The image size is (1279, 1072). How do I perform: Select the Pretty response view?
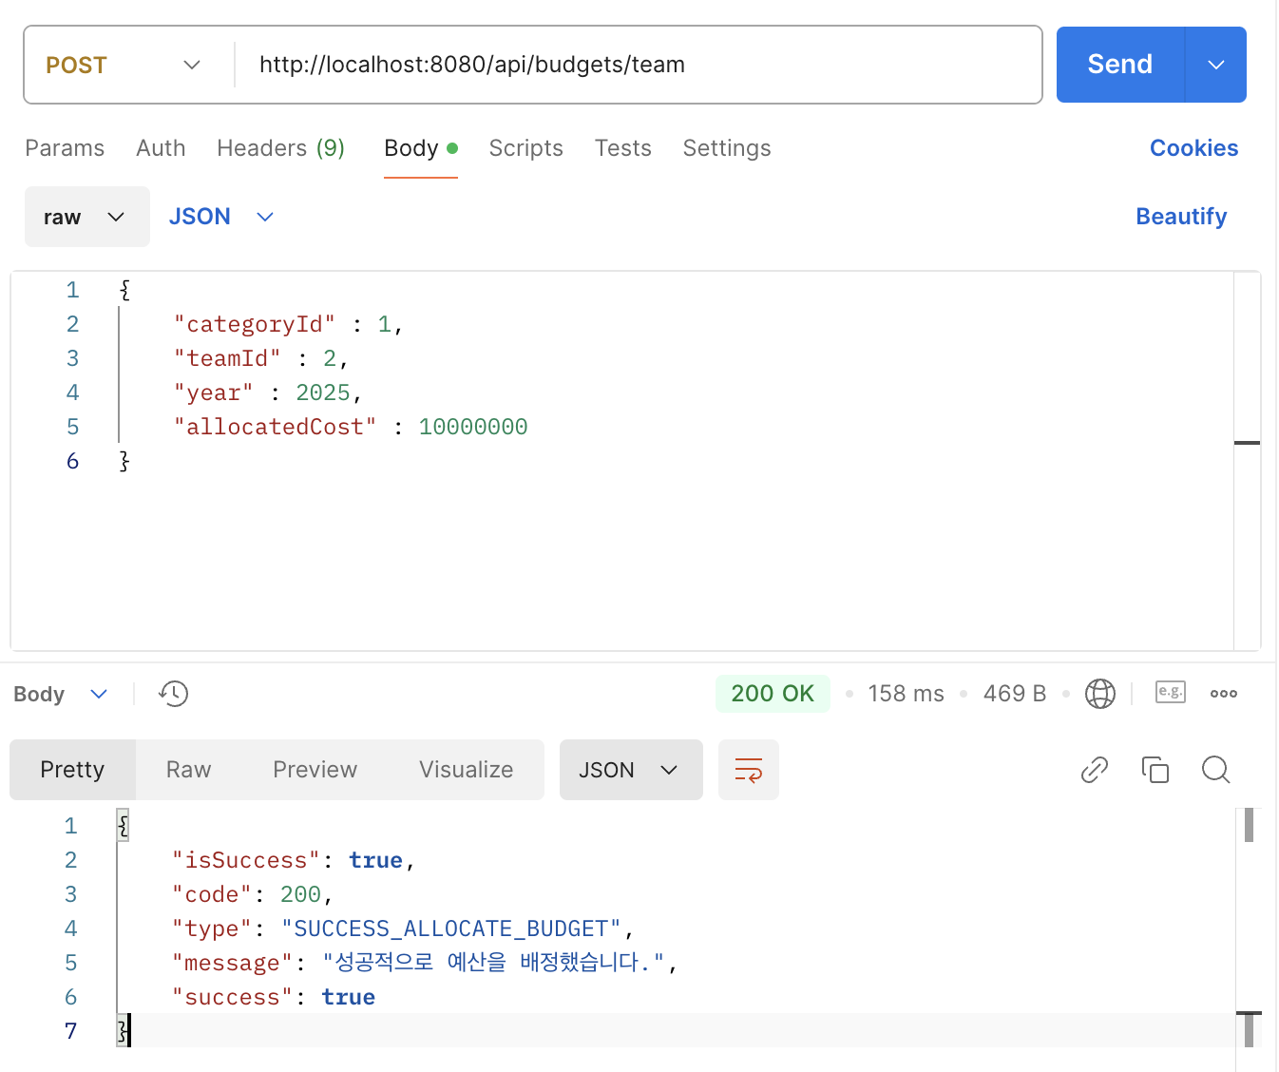[x=72, y=770]
